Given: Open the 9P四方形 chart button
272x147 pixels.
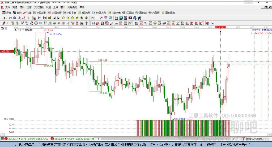Looking at the screenshot, I should [x=54, y=12].
